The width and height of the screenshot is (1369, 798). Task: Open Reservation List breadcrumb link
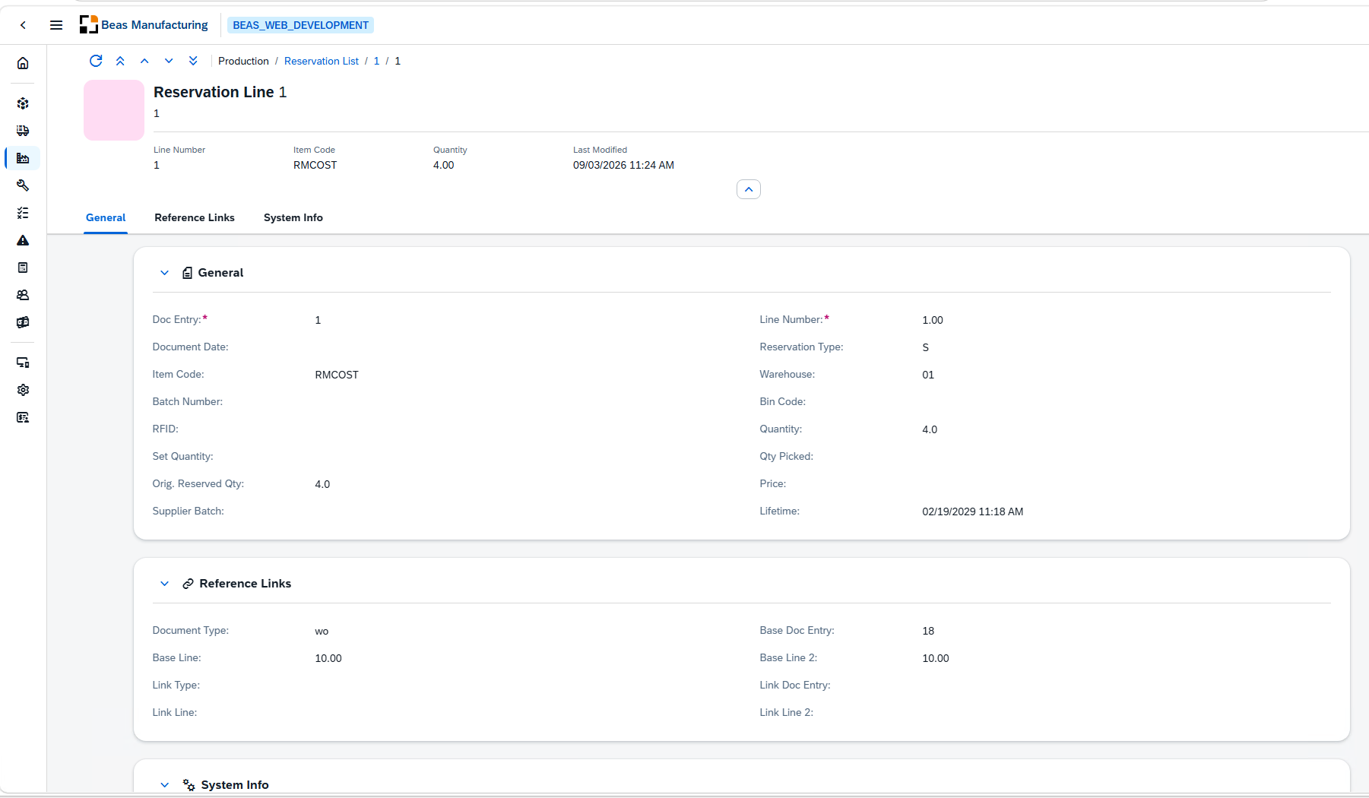point(322,61)
